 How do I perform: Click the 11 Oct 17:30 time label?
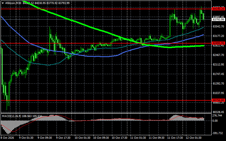[175, 138]
